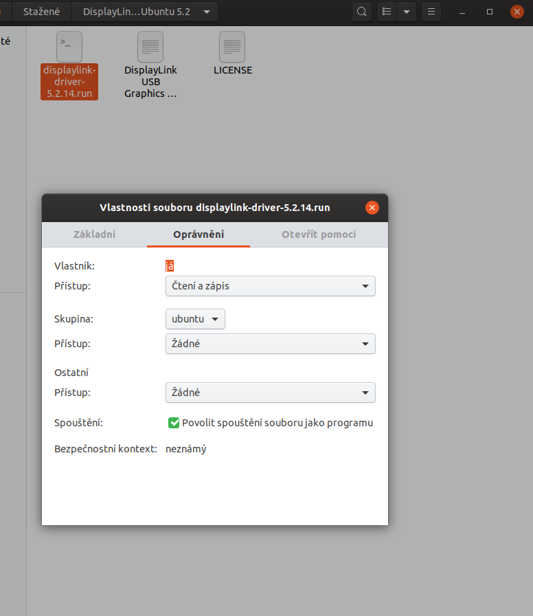Open the search in file manager toolbar
Image resolution: width=533 pixels, height=616 pixels.
coord(361,12)
